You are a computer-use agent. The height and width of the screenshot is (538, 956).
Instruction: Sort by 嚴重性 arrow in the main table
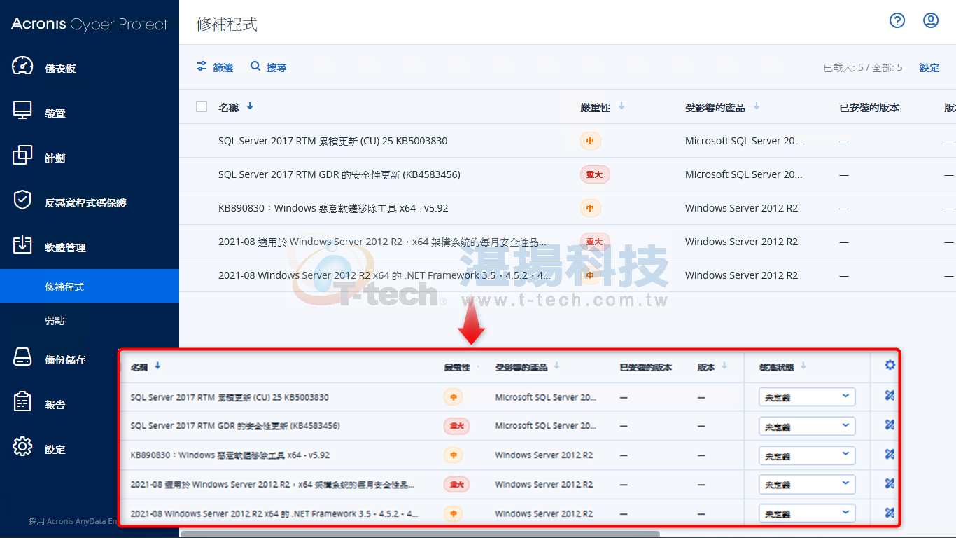pyautogui.click(x=621, y=106)
